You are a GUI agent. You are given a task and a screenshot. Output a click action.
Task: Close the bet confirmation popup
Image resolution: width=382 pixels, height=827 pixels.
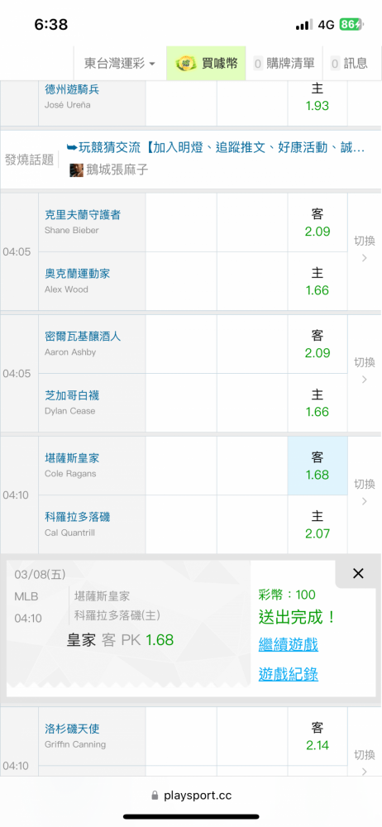358,574
